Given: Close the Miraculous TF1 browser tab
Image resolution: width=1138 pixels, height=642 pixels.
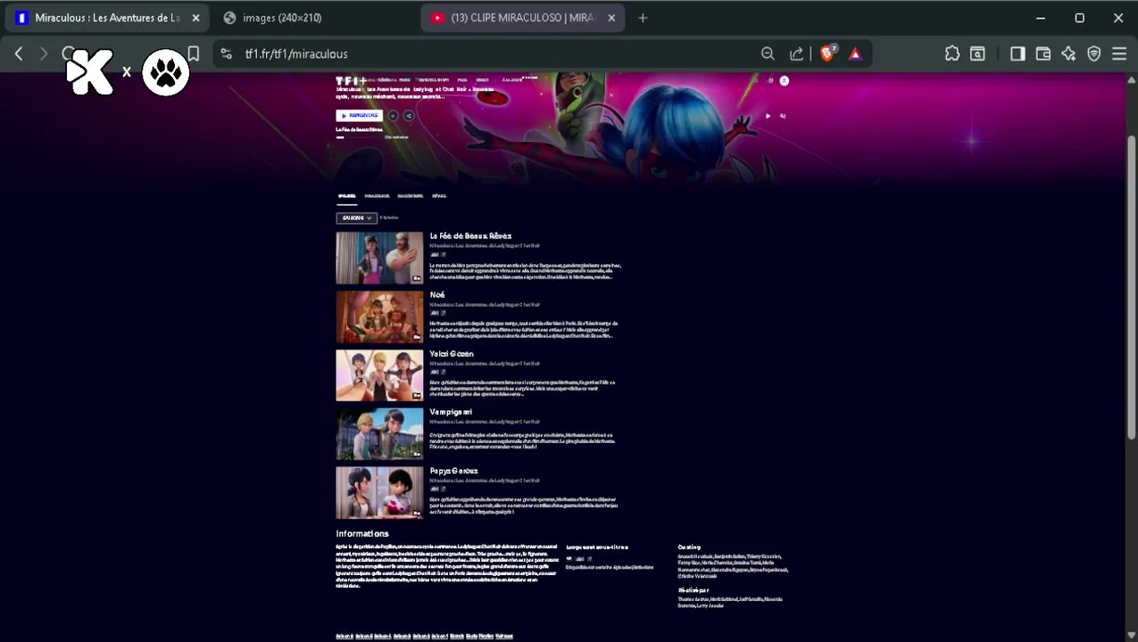Looking at the screenshot, I should tap(195, 18).
